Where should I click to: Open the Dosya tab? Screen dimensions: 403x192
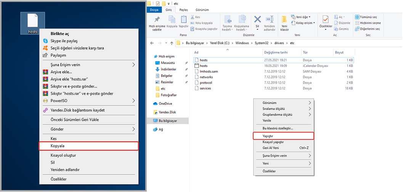click(154, 10)
